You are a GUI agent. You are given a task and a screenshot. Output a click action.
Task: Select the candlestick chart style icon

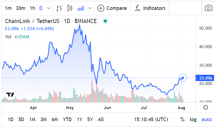coord(70,8)
